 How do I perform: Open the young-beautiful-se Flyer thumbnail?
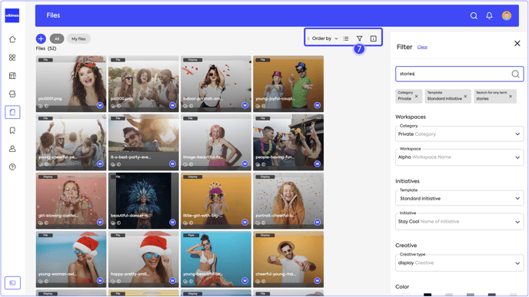coord(216,259)
